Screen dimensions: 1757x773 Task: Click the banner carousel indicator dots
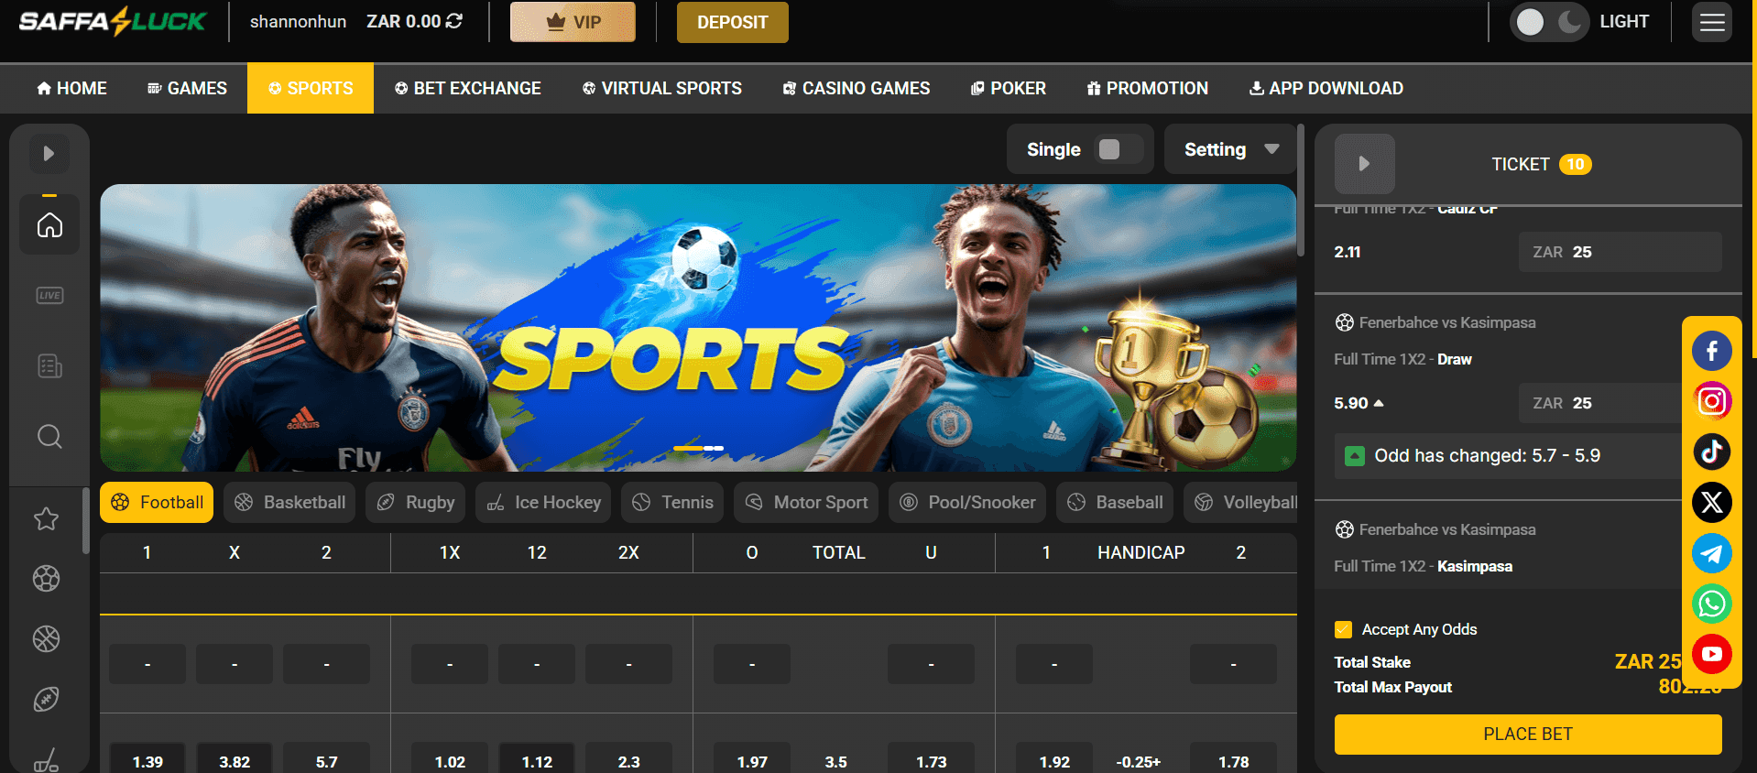click(x=698, y=448)
